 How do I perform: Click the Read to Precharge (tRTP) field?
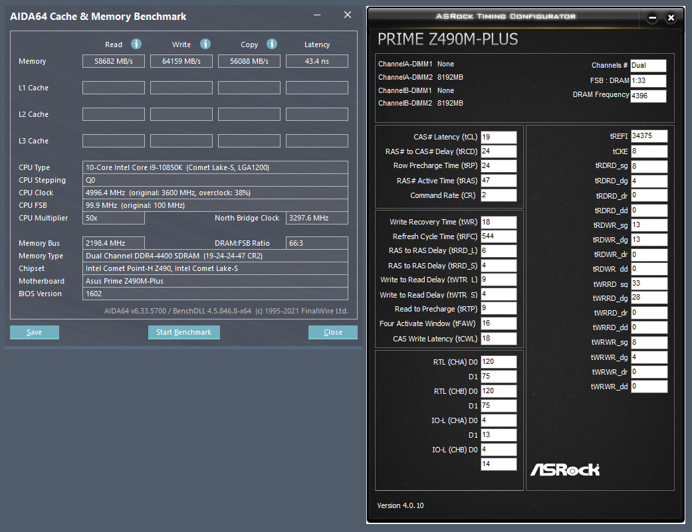coord(499,308)
